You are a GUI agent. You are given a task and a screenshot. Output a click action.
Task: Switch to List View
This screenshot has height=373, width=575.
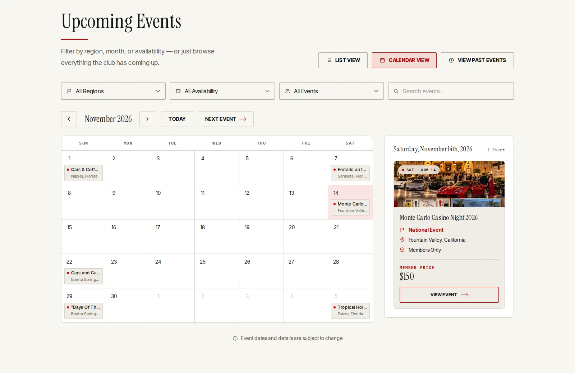point(343,60)
